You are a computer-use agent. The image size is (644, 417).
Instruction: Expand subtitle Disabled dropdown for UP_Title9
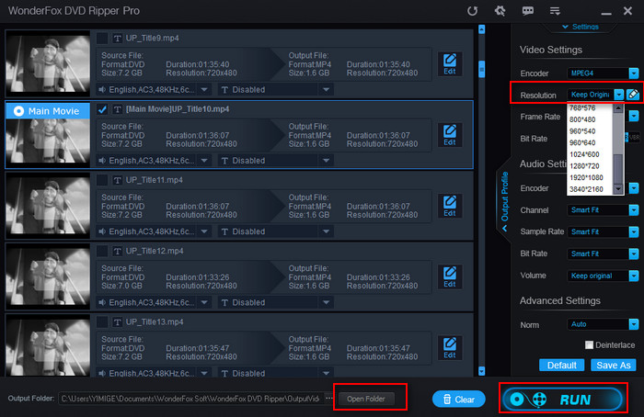tap(326, 89)
